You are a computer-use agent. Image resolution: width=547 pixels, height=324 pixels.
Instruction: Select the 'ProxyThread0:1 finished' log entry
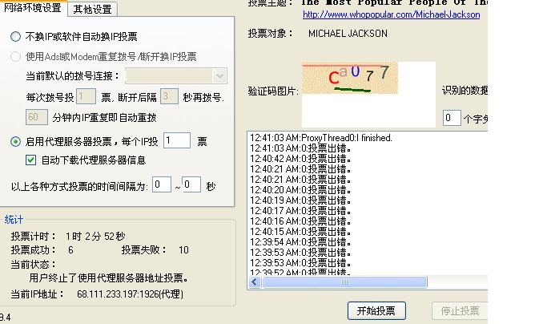click(x=321, y=138)
